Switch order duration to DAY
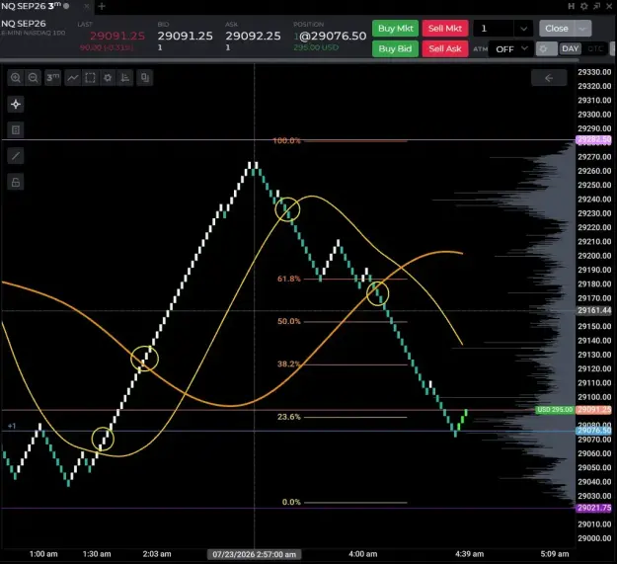This screenshot has width=617, height=564. pos(571,48)
